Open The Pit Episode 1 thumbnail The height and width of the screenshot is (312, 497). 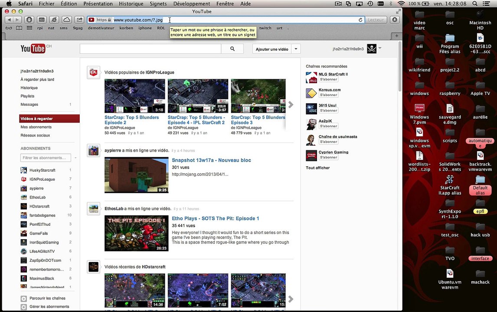click(137, 233)
